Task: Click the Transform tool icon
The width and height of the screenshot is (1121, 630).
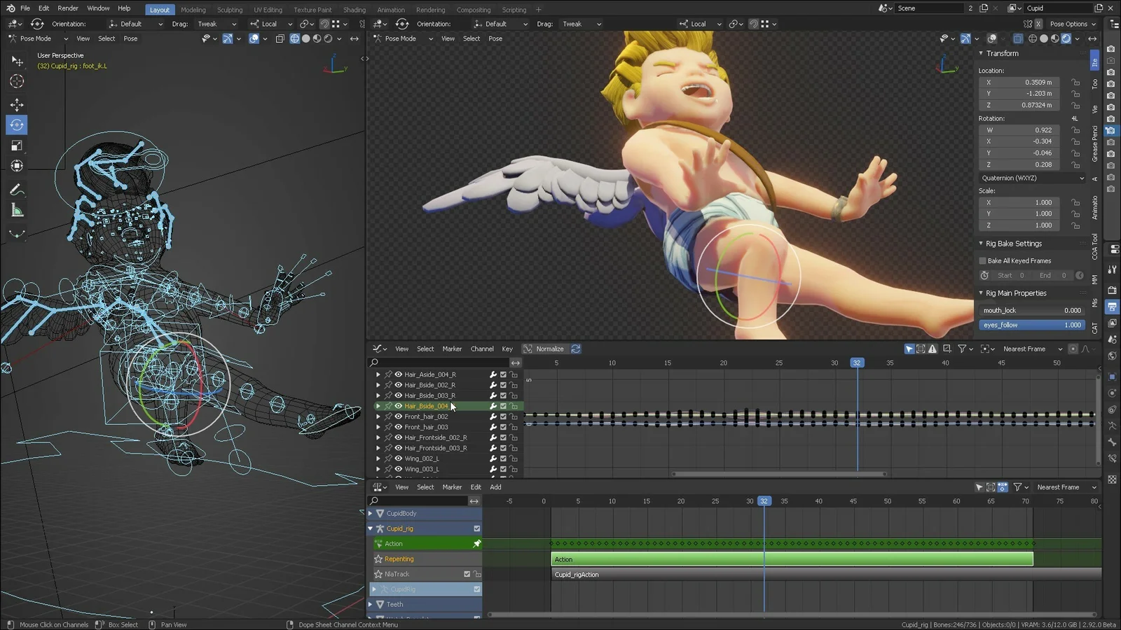Action: click(x=17, y=166)
